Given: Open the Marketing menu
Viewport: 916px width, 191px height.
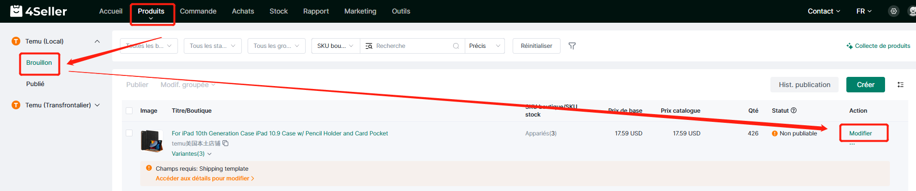Looking at the screenshot, I should pos(360,11).
